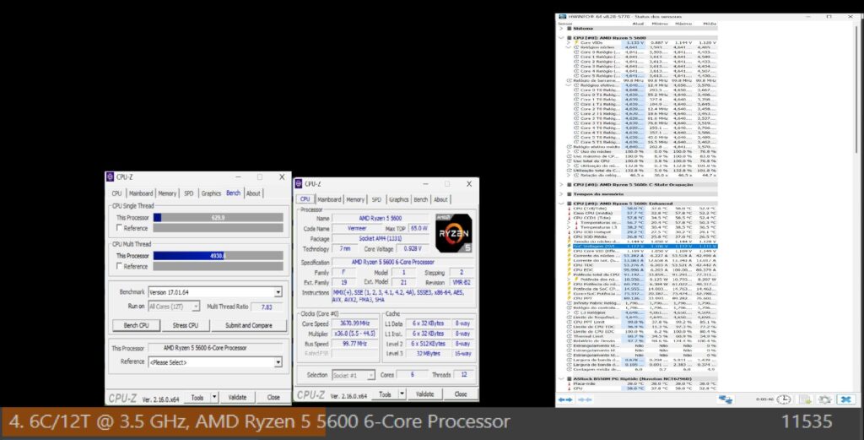Click the Core Speed 3670.99 MHz field
This screenshot has width=864, height=440.
point(354,323)
